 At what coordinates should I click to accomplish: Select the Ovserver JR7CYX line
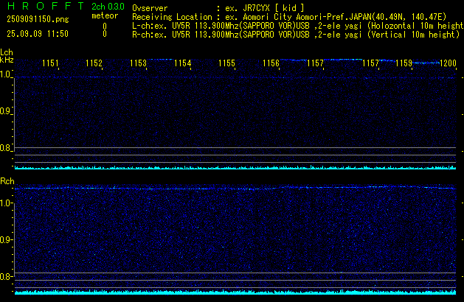tap(218, 8)
